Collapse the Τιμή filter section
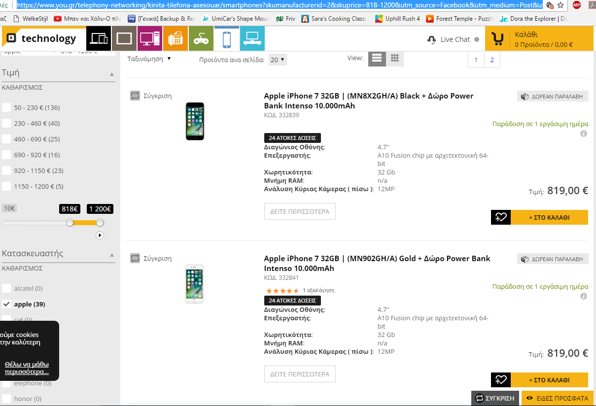Screen dimensions: 596x406 pyautogui.click(x=112, y=74)
